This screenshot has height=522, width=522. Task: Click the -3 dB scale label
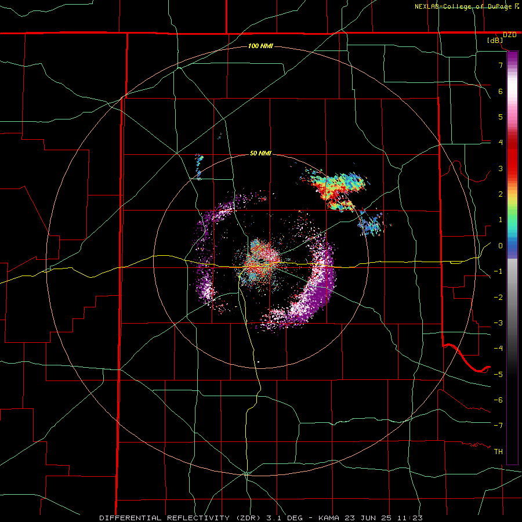[498, 323]
